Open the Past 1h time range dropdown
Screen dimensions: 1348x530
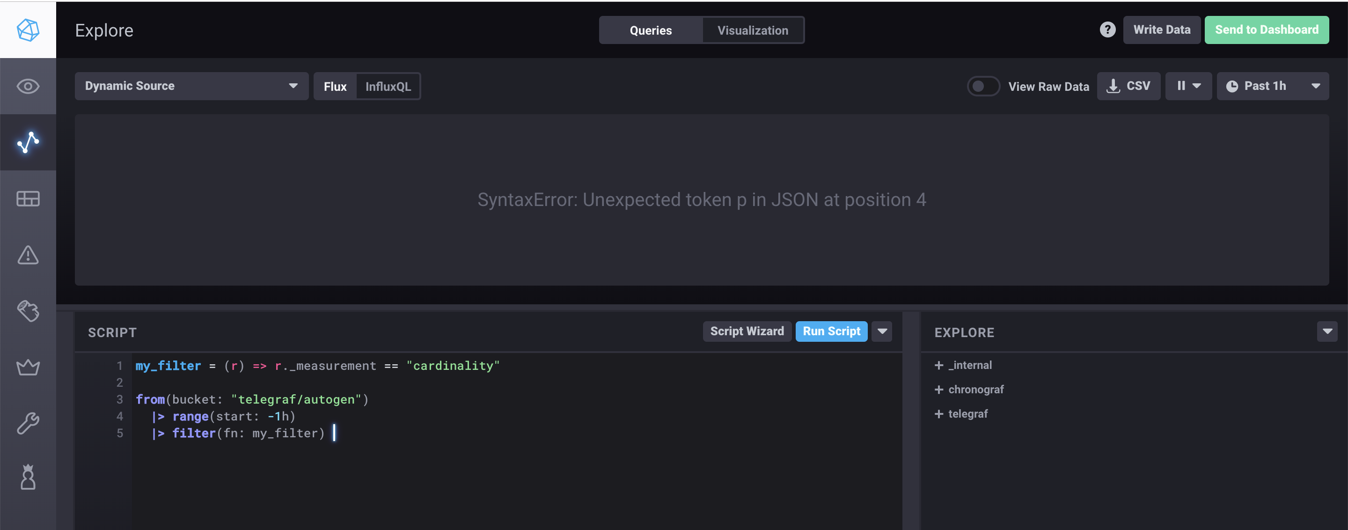tap(1272, 86)
